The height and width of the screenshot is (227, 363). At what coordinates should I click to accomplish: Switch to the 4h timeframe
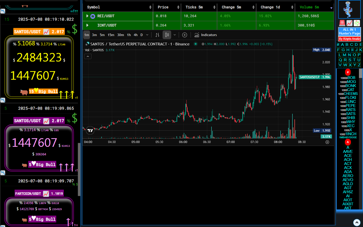(x=136, y=35)
